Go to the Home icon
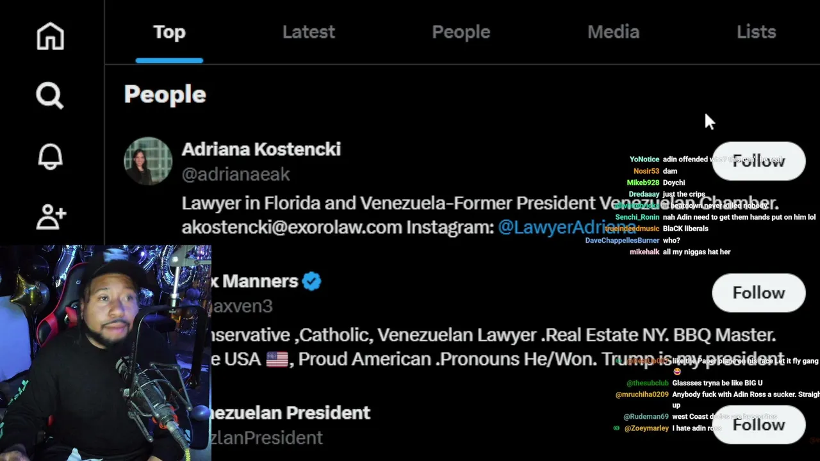Image resolution: width=820 pixels, height=461 pixels. [50, 36]
